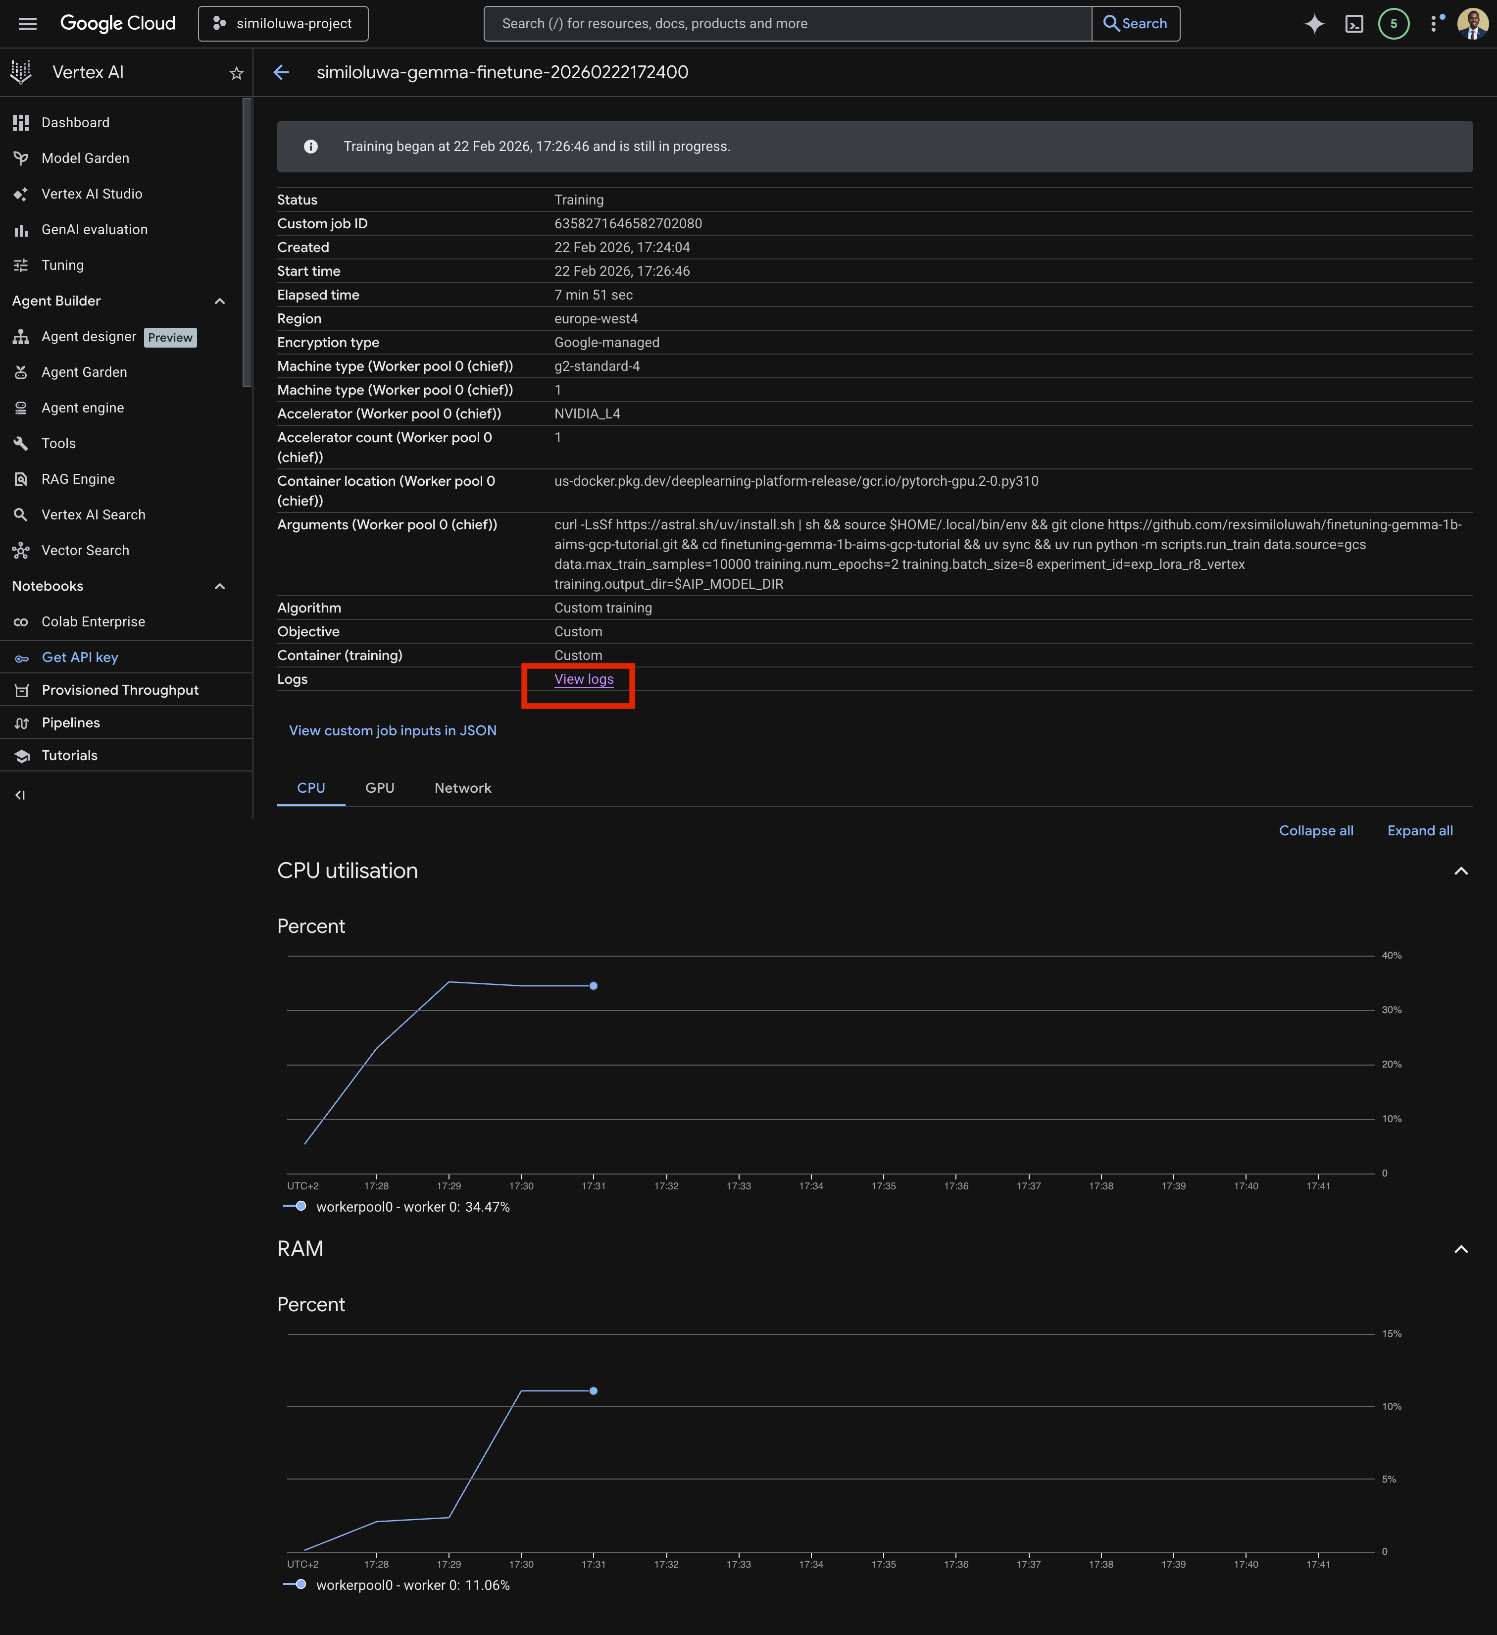
Task: Open the Pipelines page
Action: pyautogui.click(x=71, y=722)
